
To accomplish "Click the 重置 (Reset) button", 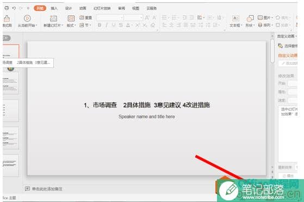I will (86, 17).
